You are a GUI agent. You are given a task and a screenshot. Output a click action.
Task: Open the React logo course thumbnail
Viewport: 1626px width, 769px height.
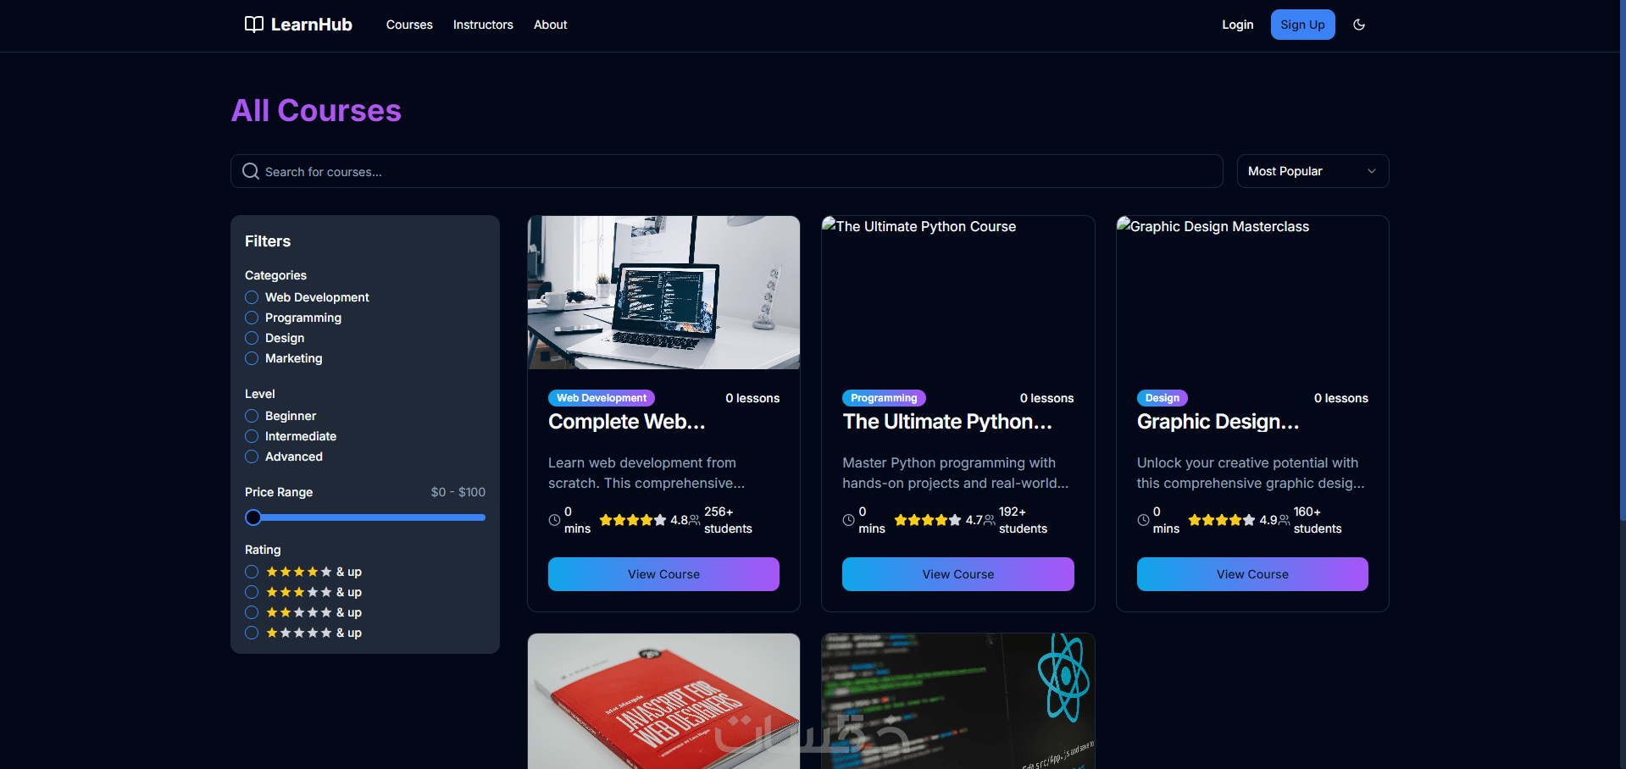point(958,701)
